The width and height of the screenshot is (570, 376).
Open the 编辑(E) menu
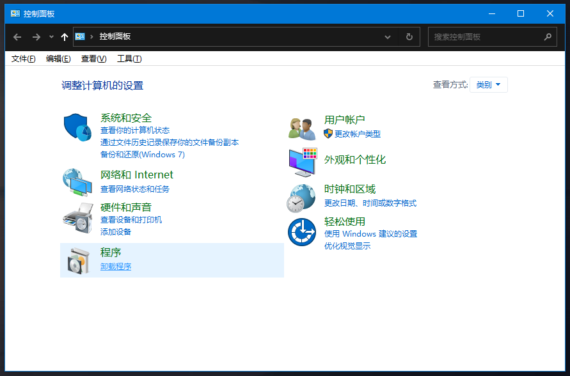(58, 58)
